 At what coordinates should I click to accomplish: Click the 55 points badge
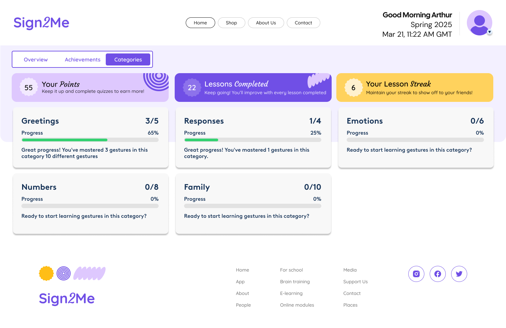29,88
